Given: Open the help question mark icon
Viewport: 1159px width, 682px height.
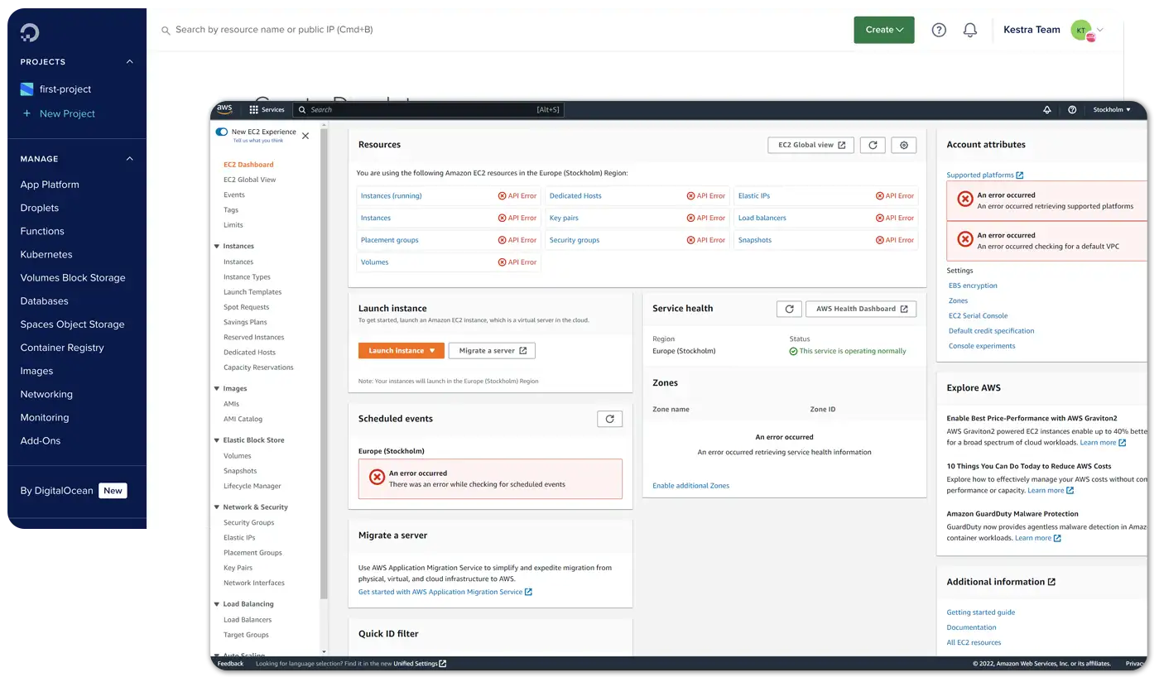Looking at the screenshot, I should coord(939,30).
